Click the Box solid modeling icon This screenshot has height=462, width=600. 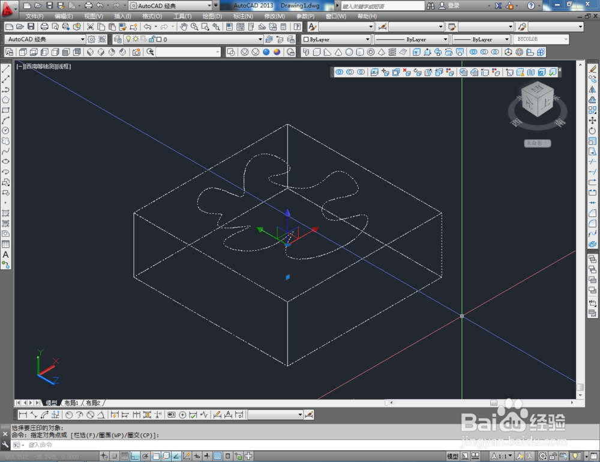tap(317, 52)
